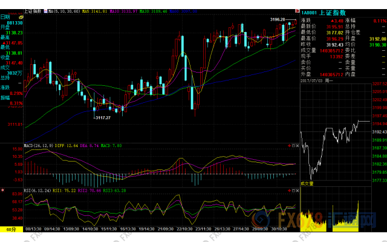This screenshot has width=387, height=242.
Task: Click the 涨跌 value 0.29%
Action: pyautogui.click(x=16, y=93)
